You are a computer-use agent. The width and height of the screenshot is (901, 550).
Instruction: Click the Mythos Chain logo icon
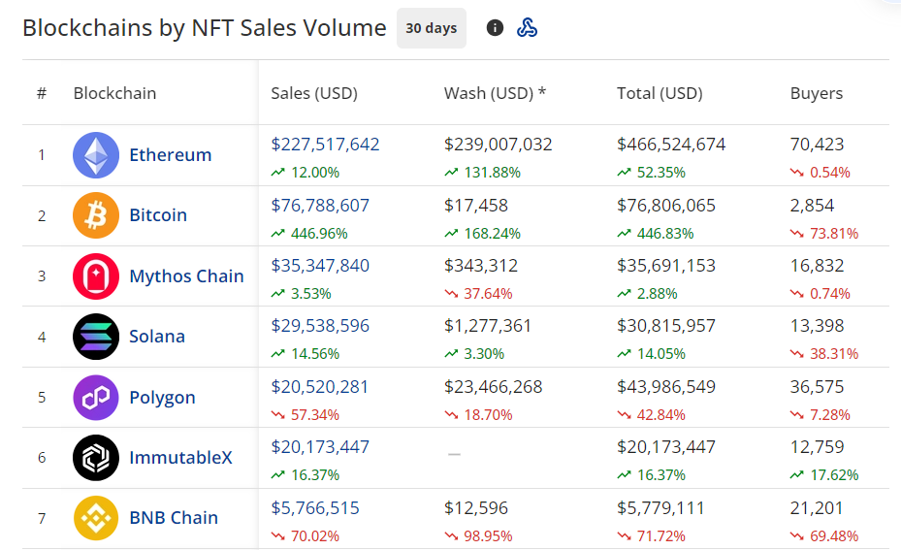pos(96,276)
